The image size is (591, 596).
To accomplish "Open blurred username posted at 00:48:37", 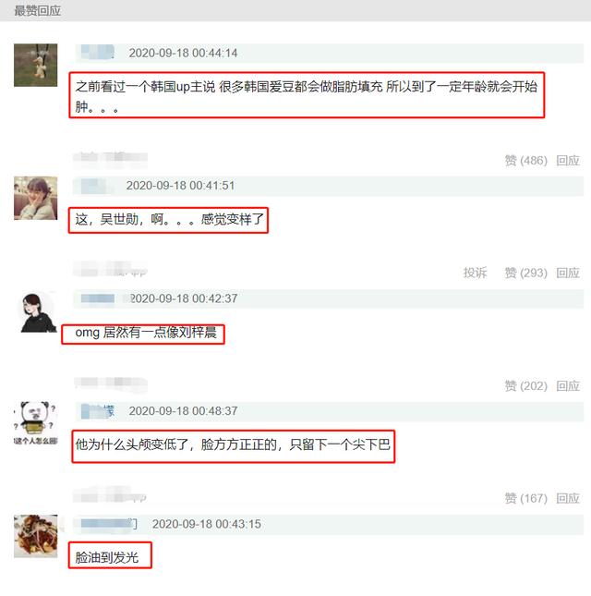I will click(x=98, y=411).
